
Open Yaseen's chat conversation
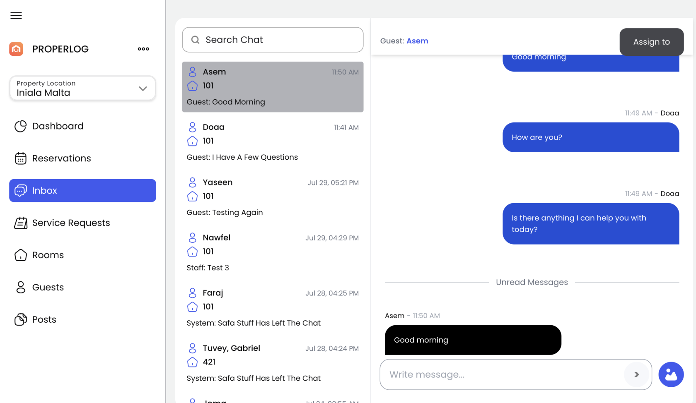click(272, 197)
